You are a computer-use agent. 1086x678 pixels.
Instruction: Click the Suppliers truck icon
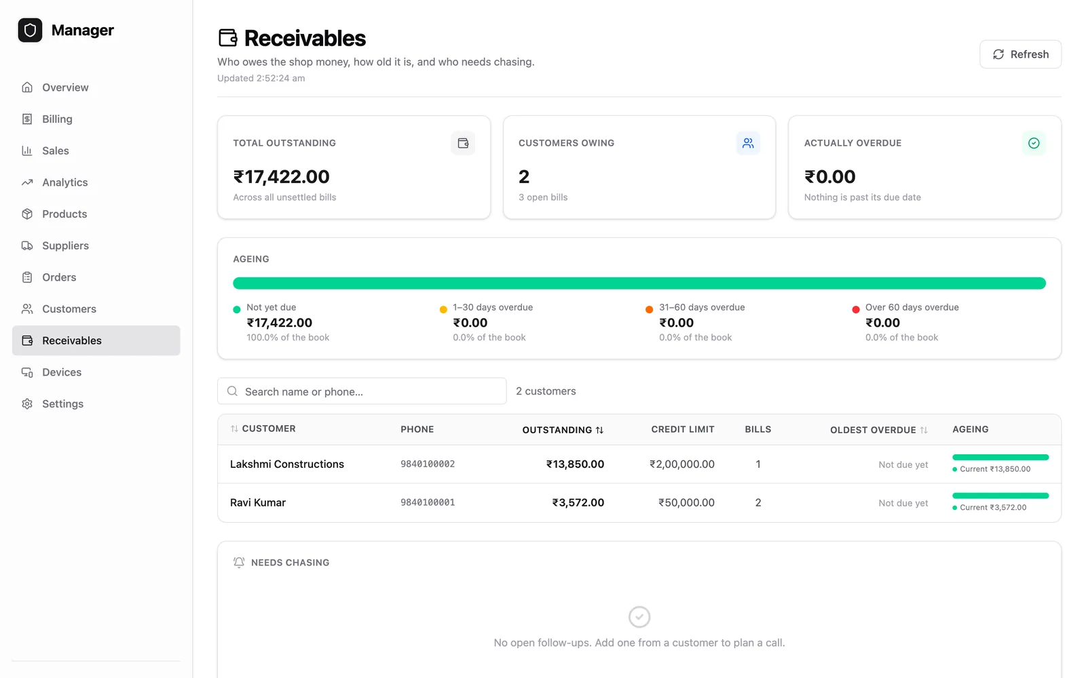[x=27, y=245]
